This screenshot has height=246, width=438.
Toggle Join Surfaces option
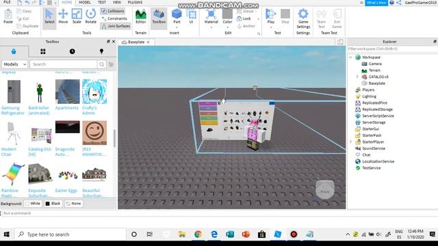pos(116,26)
